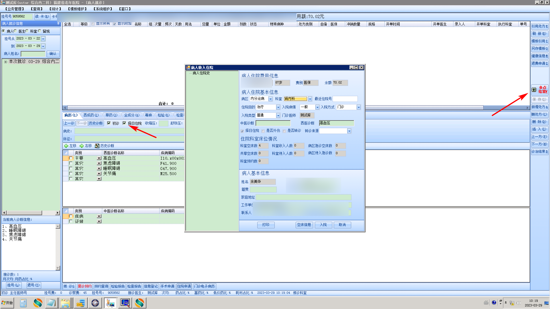The height and width of the screenshot is (309, 550).
Task: Click the green 左移 left-arrow icon
Action: pyautogui.click(x=66, y=146)
